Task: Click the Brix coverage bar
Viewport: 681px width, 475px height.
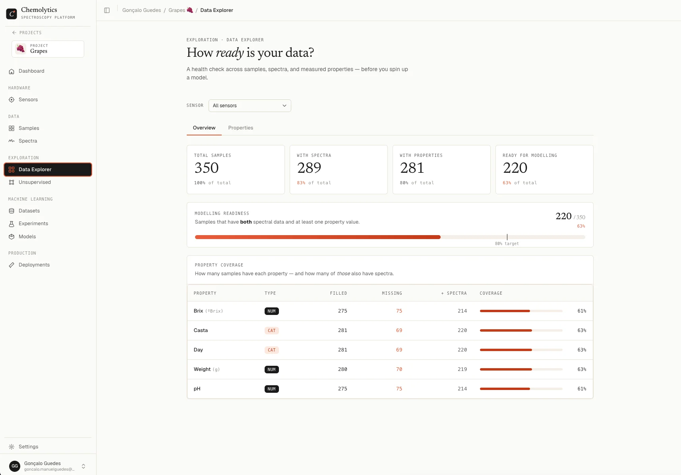Action: [x=521, y=311]
